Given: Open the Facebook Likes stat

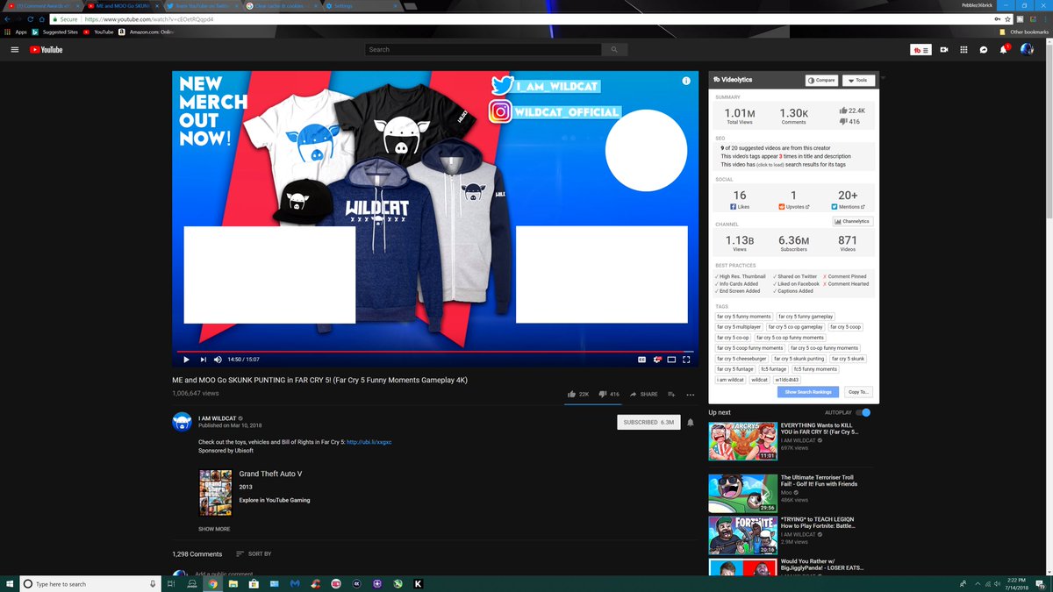Looking at the screenshot, I should click(740, 200).
